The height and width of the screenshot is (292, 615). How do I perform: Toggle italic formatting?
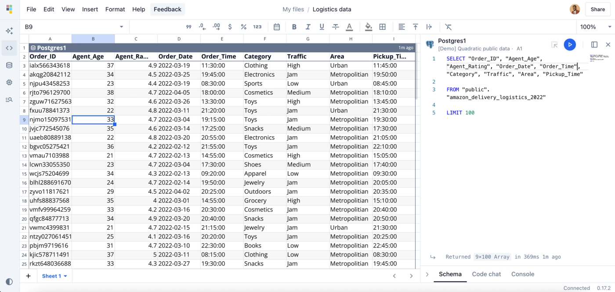308,27
